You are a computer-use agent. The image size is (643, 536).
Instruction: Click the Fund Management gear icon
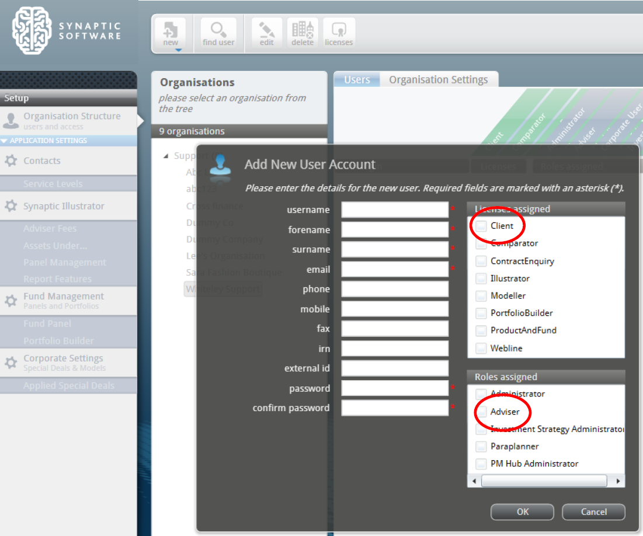point(11,301)
